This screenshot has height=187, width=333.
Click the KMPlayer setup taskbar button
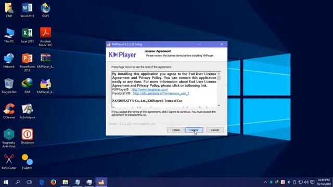click(101, 182)
